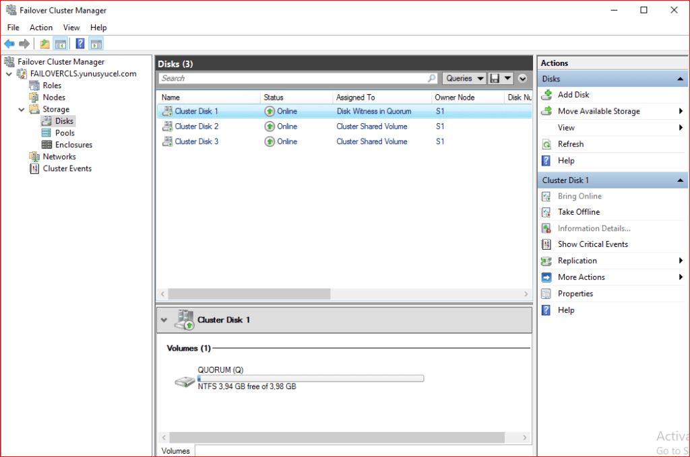The image size is (690, 457).
Task: Collapse the Cluster Disk 1 actions section
Action: click(680, 180)
